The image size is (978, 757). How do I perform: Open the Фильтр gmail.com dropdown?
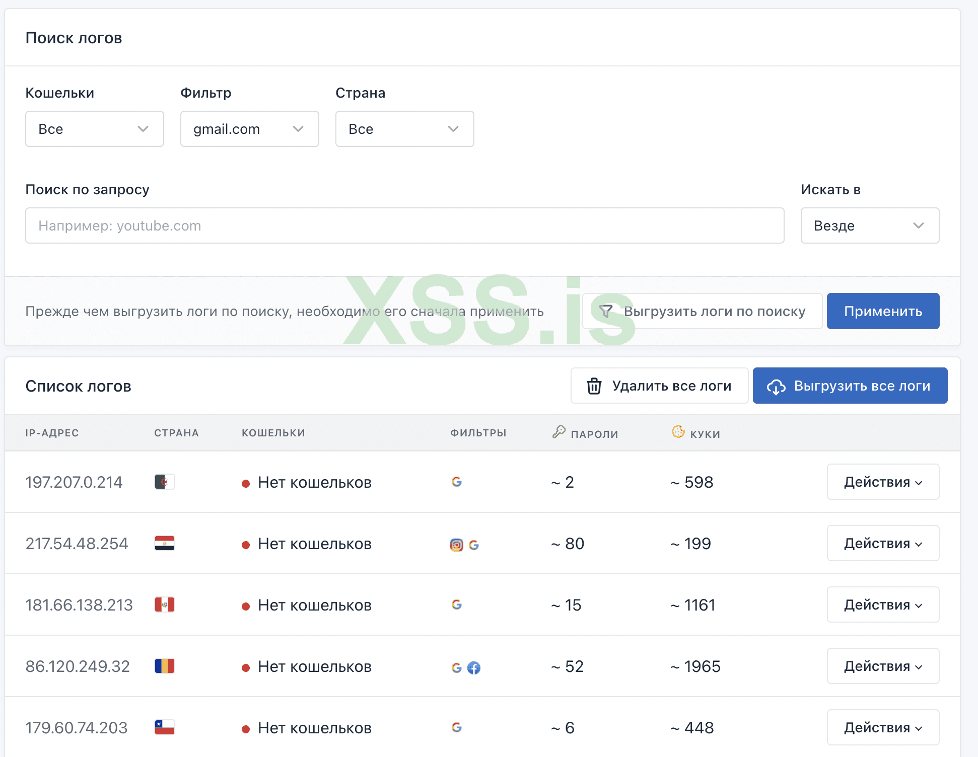pos(250,129)
